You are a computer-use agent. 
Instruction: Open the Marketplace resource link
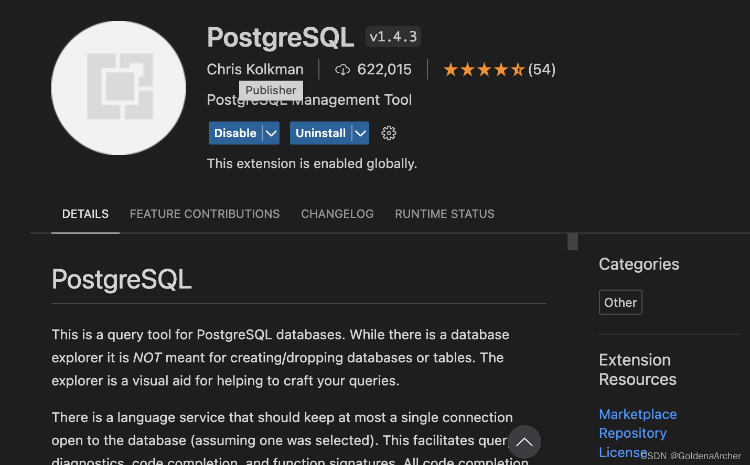pyautogui.click(x=638, y=414)
